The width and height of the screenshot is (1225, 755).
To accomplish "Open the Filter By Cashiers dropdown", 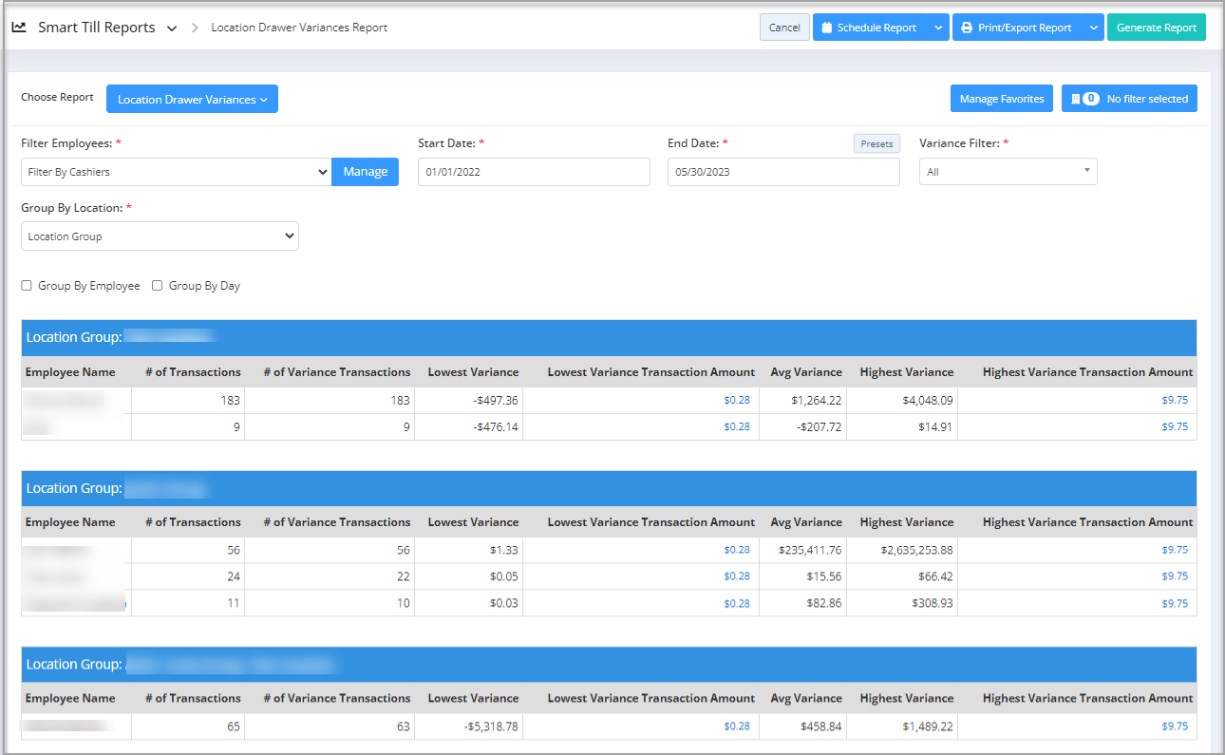I will [176, 172].
